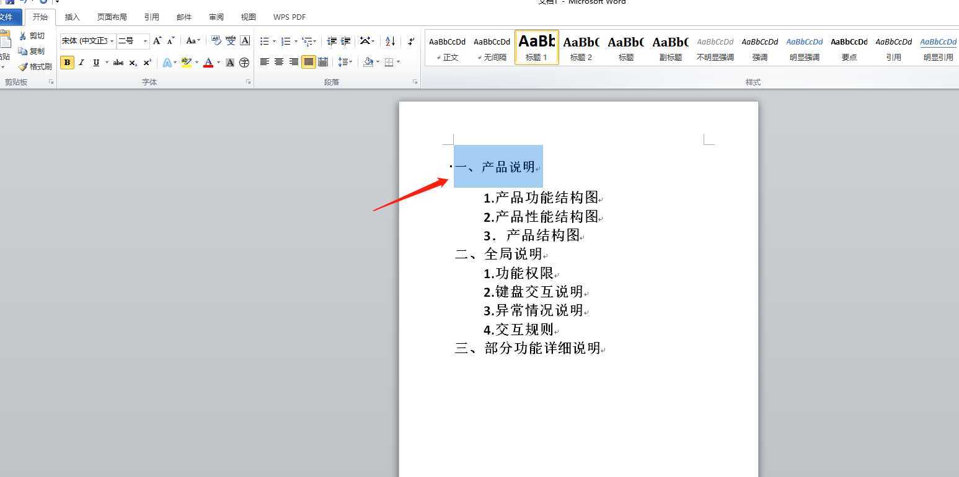
Task: Apply the 要点 (Strong) style
Action: tap(849, 48)
